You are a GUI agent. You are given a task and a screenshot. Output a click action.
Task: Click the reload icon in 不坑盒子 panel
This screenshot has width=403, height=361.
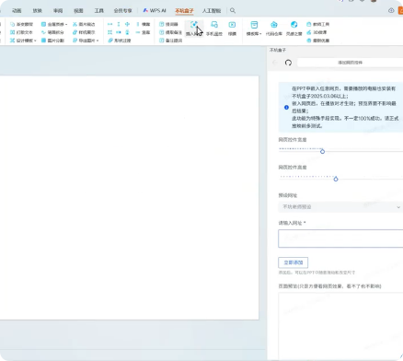[288, 63]
